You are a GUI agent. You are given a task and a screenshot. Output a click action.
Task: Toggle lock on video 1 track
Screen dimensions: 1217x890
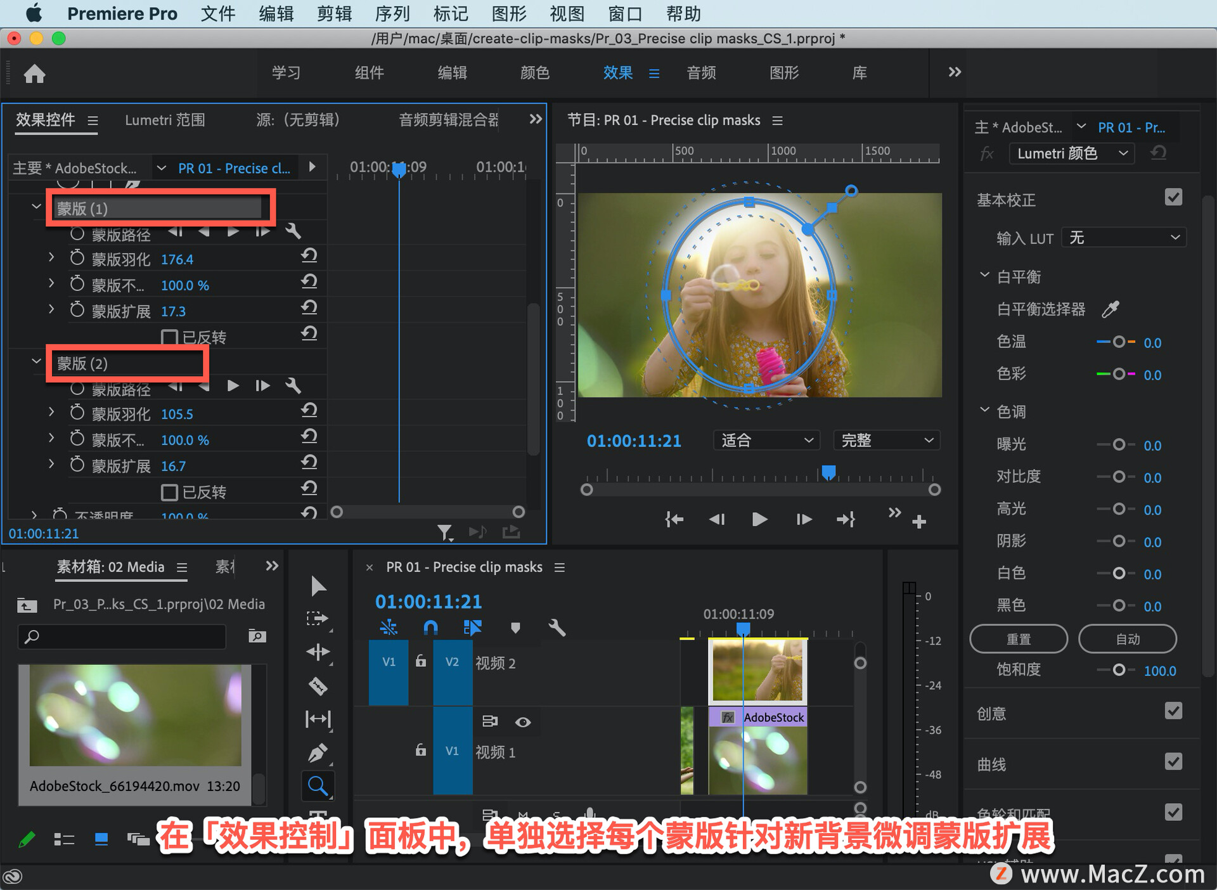click(420, 750)
